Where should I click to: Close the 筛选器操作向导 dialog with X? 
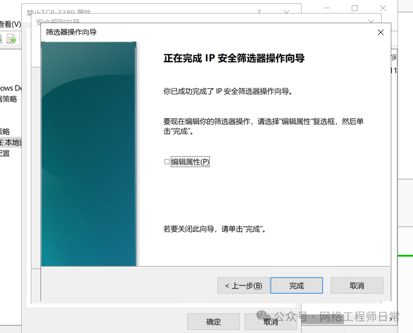(x=380, y=32)
